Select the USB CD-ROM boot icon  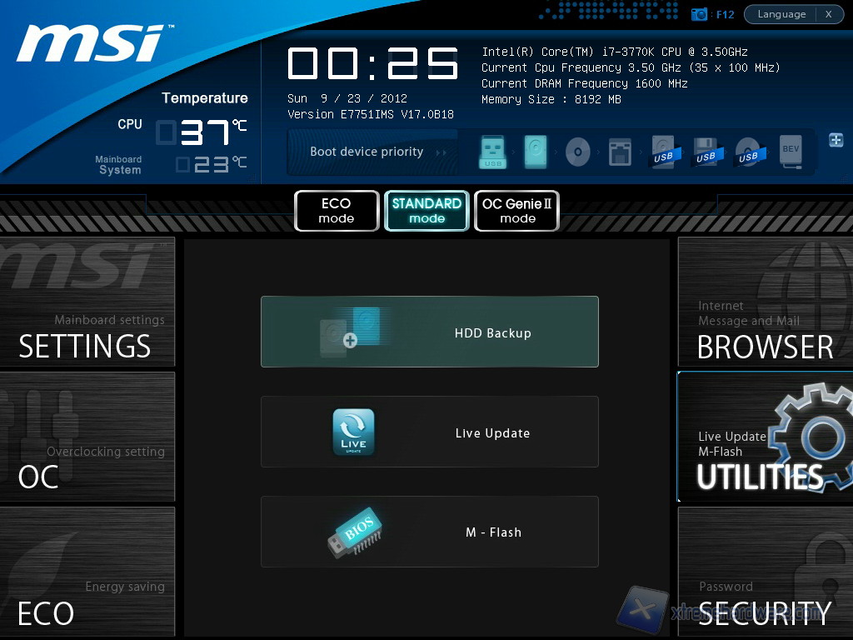pyautogui.click(x=748, y=152)
